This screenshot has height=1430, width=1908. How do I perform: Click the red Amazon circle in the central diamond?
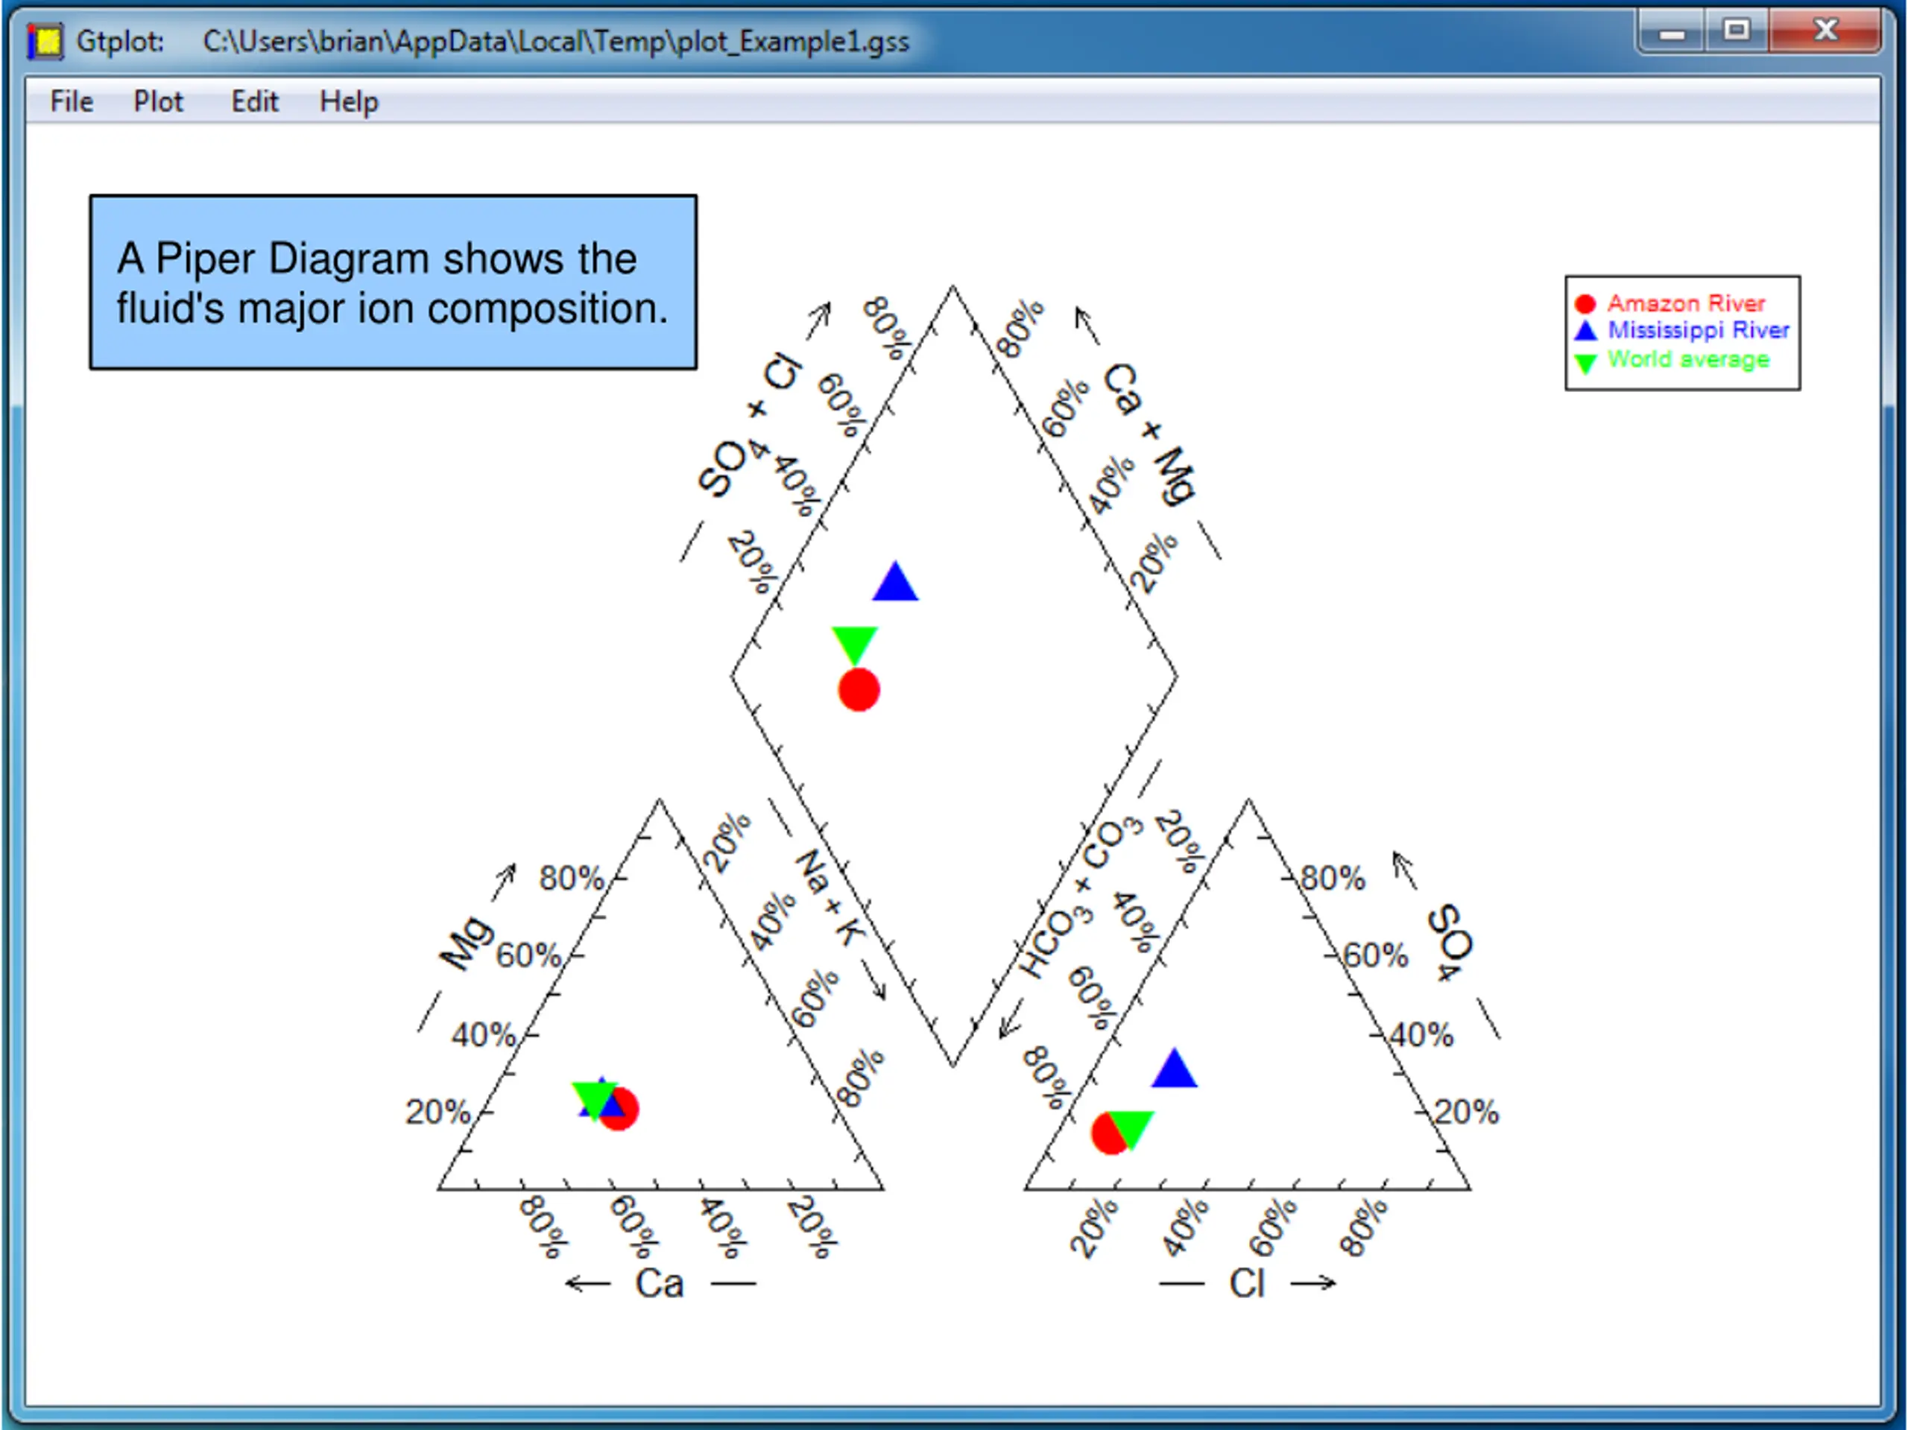click(859, 690)
